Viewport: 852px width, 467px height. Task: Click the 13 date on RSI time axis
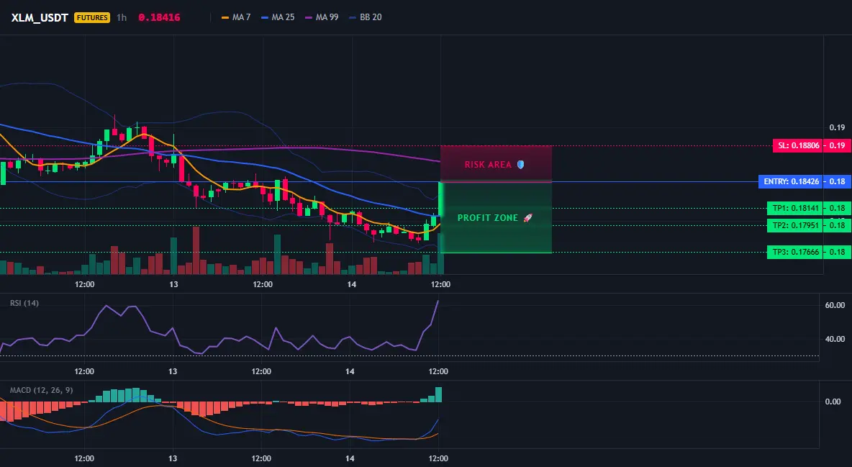(172, 371)
